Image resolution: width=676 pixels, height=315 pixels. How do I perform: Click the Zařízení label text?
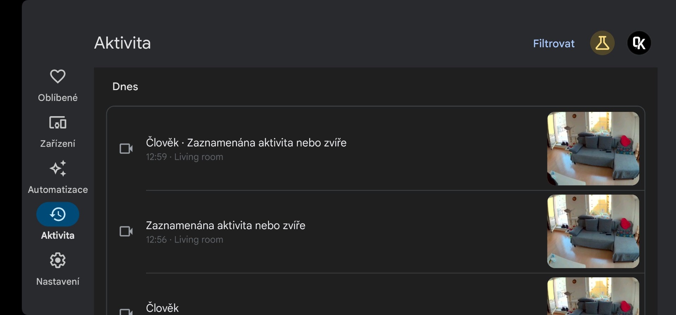click(58, 144)
